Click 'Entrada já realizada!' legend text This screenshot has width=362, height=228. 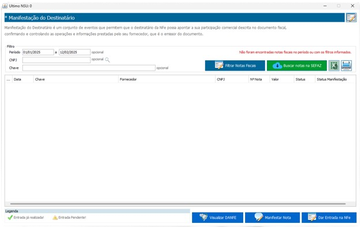[x=29, y=218]
